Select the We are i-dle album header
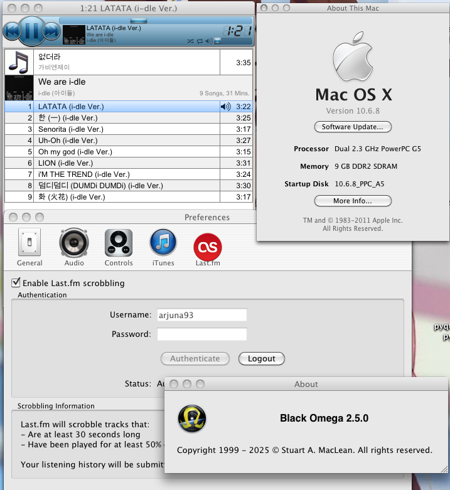Viewport: 450px width, 490px height. coord(129,88)
